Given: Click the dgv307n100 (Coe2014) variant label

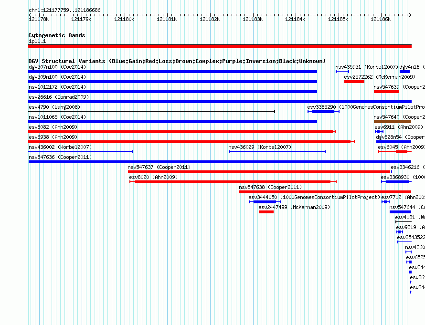Looking at the screenshot, I should tap(57, 67).
